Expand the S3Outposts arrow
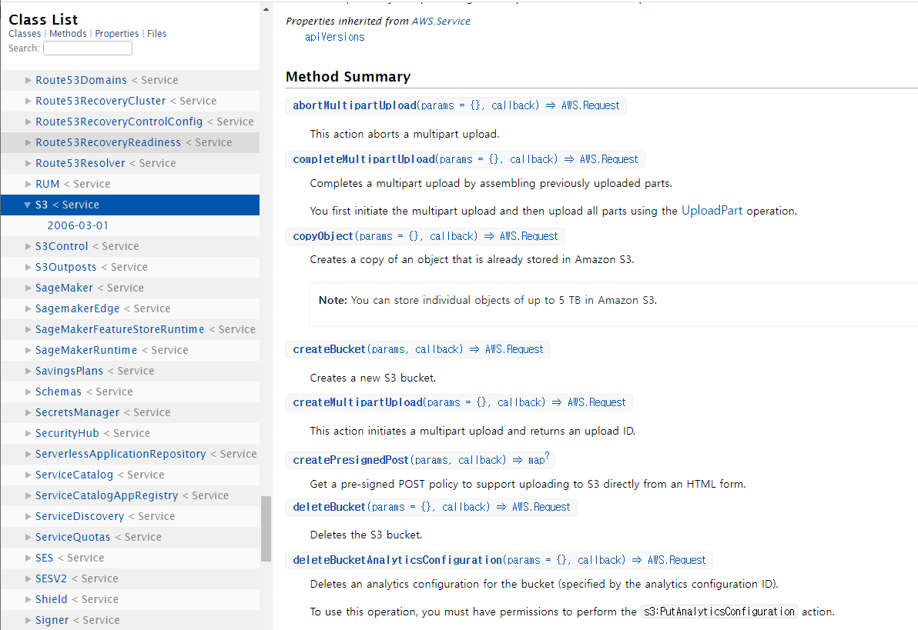Viewport: 918px width, 630px height. (x=28, y=268)
